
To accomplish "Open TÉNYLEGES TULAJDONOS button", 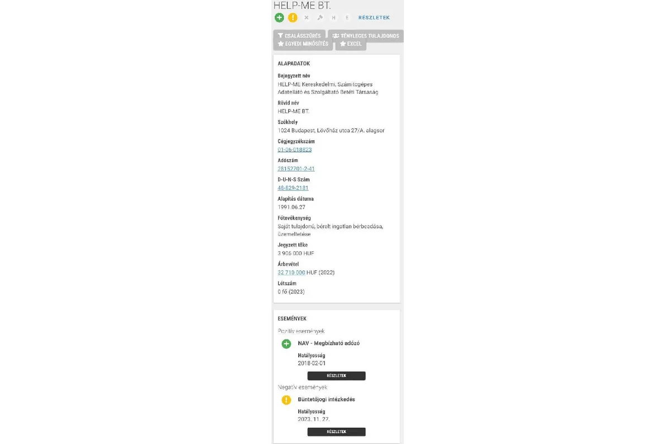I will 366,36.
